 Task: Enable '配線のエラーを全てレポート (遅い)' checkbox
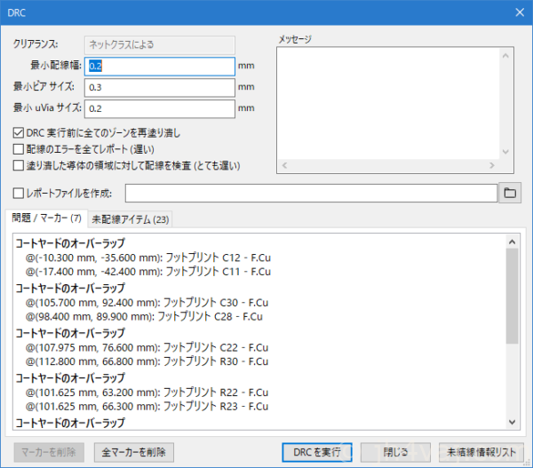click(19, 149)
